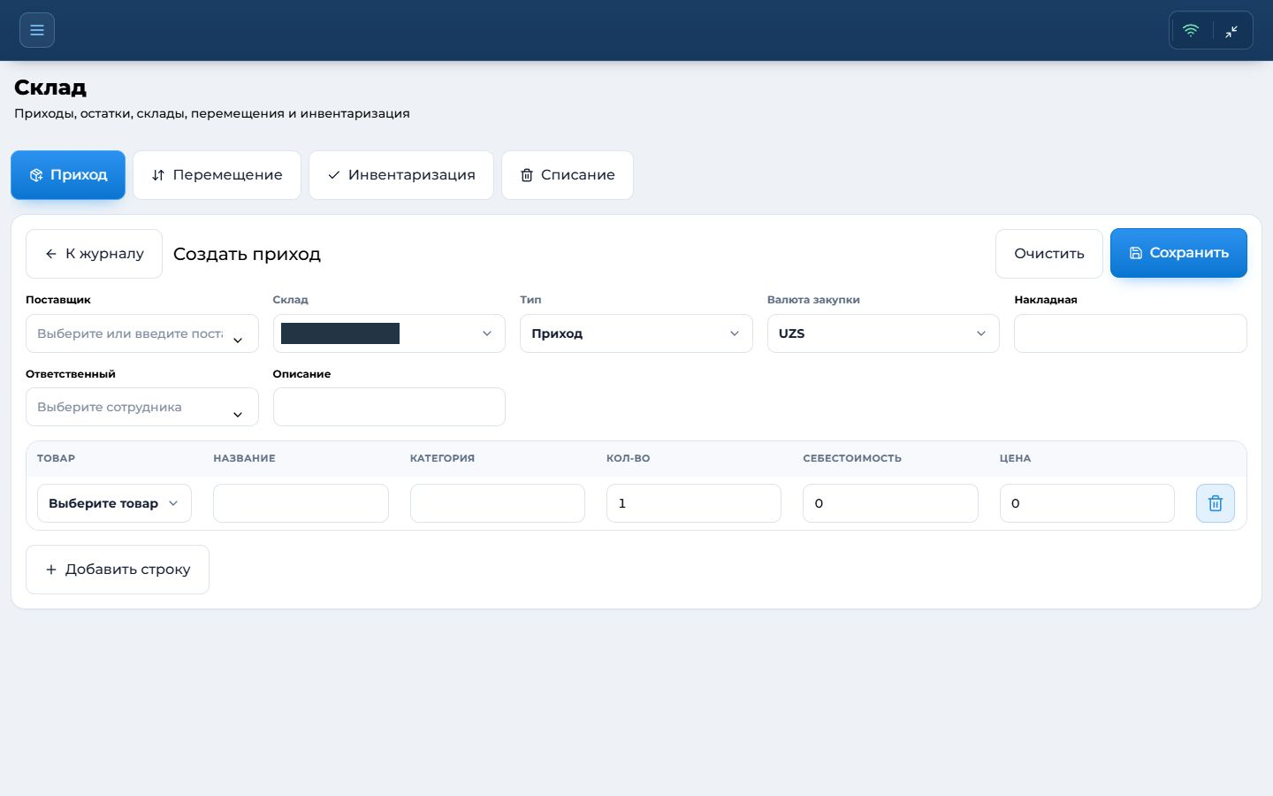Delete the product row with trash icon
Viewport: 1273px width, 796px height.
tap(1216, 503)
